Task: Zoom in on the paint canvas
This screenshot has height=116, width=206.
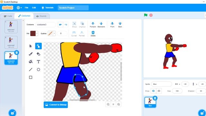Action: click(118, 104)
